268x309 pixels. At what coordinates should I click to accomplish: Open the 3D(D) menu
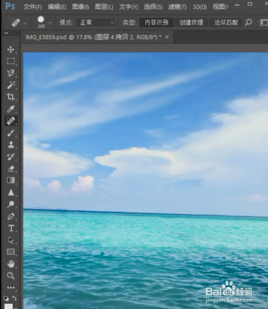pyautogui.click(x=199, y=7)
